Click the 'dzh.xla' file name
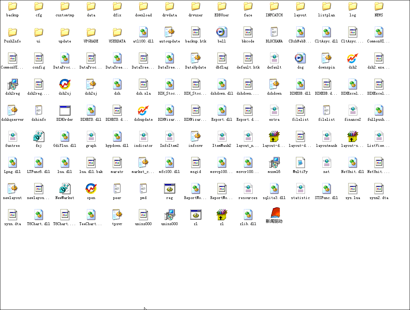This screenshot has width=410, height=310. 143,93
